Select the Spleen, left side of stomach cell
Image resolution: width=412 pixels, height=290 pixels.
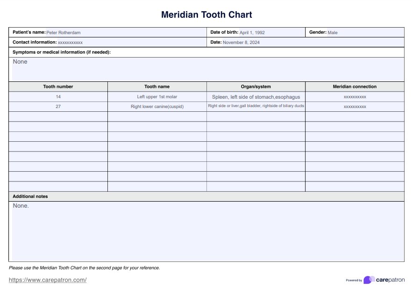(x=256, y=97)
